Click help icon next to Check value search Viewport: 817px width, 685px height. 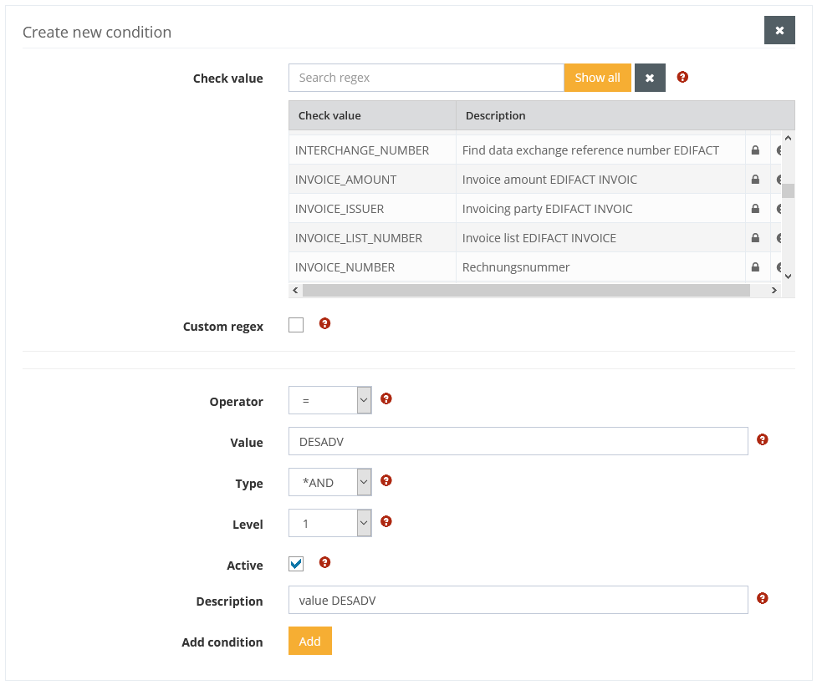682,78
